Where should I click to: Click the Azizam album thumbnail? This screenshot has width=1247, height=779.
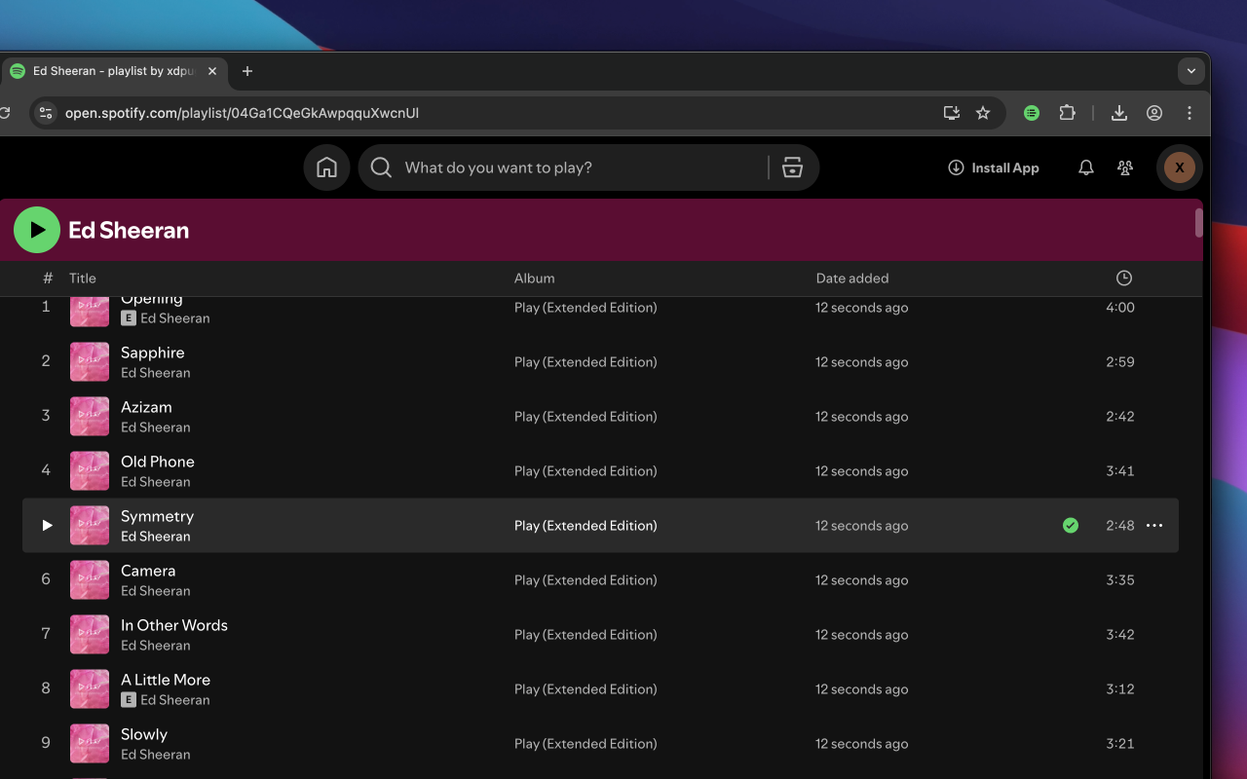click(90, 416)
